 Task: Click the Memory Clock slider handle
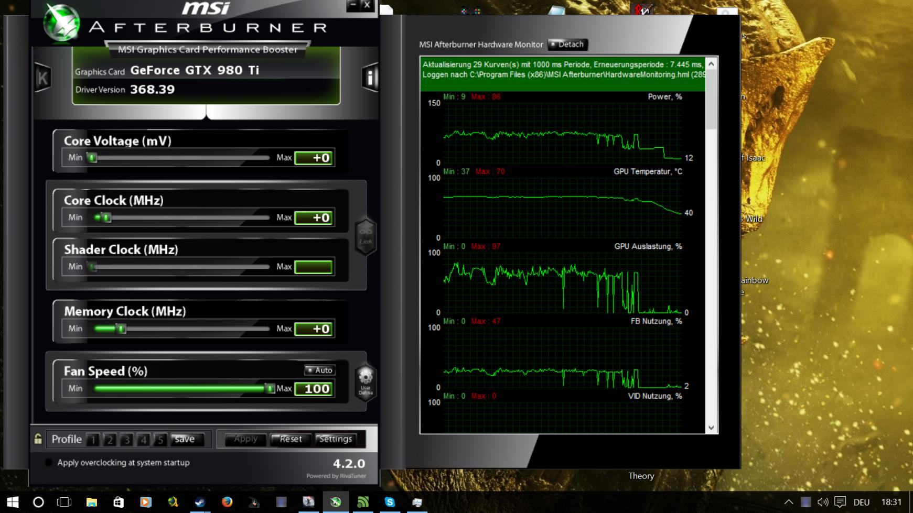coord(121,329)
